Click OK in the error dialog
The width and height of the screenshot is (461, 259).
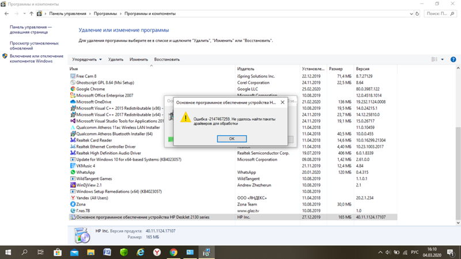[232, 139]
